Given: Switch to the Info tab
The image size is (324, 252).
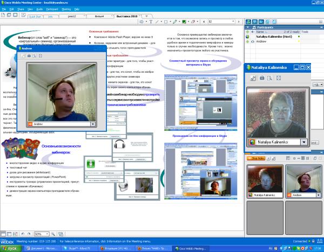Looking at the screenshot, I should click(50, 17).
